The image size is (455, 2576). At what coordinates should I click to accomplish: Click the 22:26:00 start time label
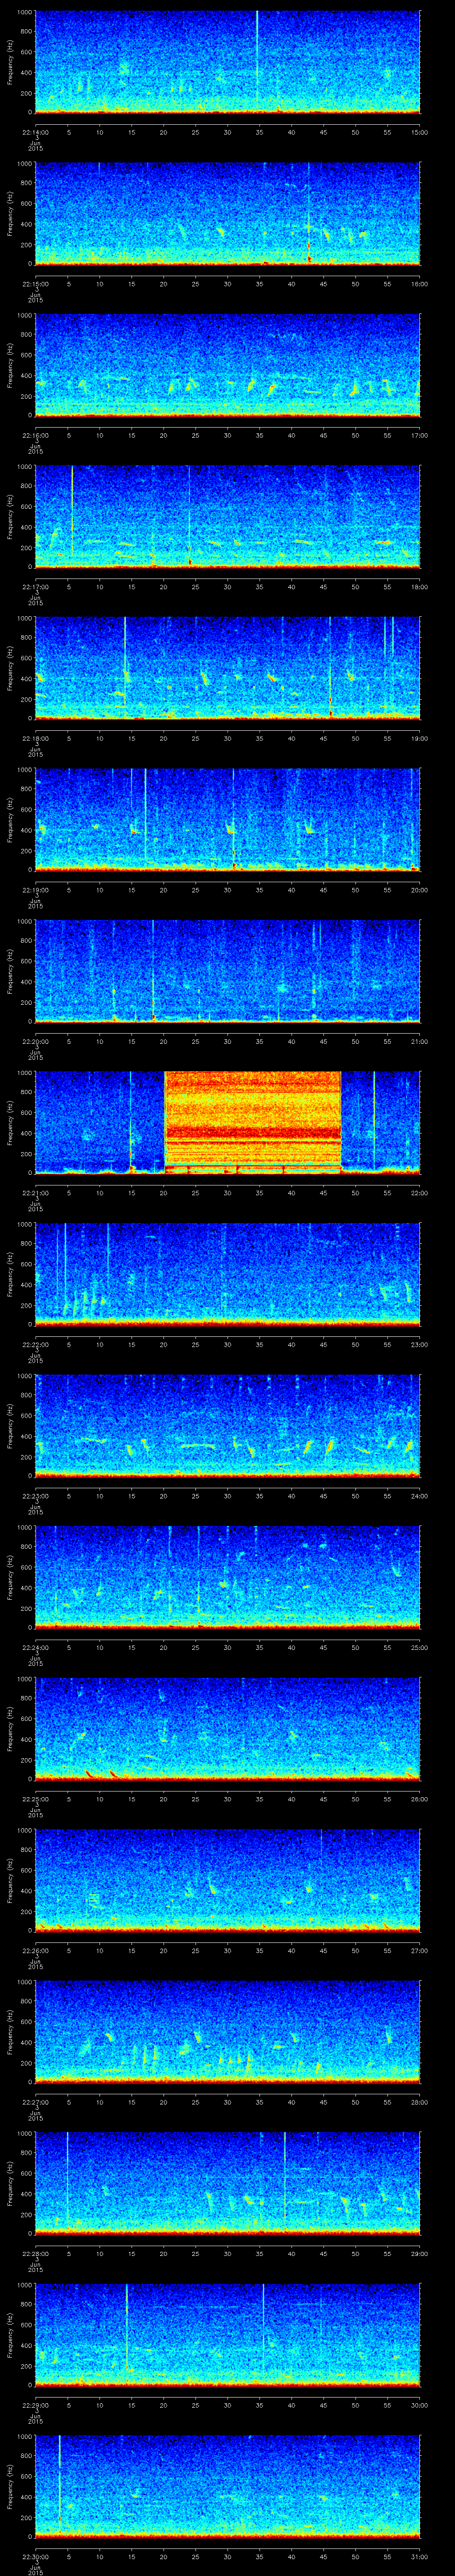coord(35,1950)
